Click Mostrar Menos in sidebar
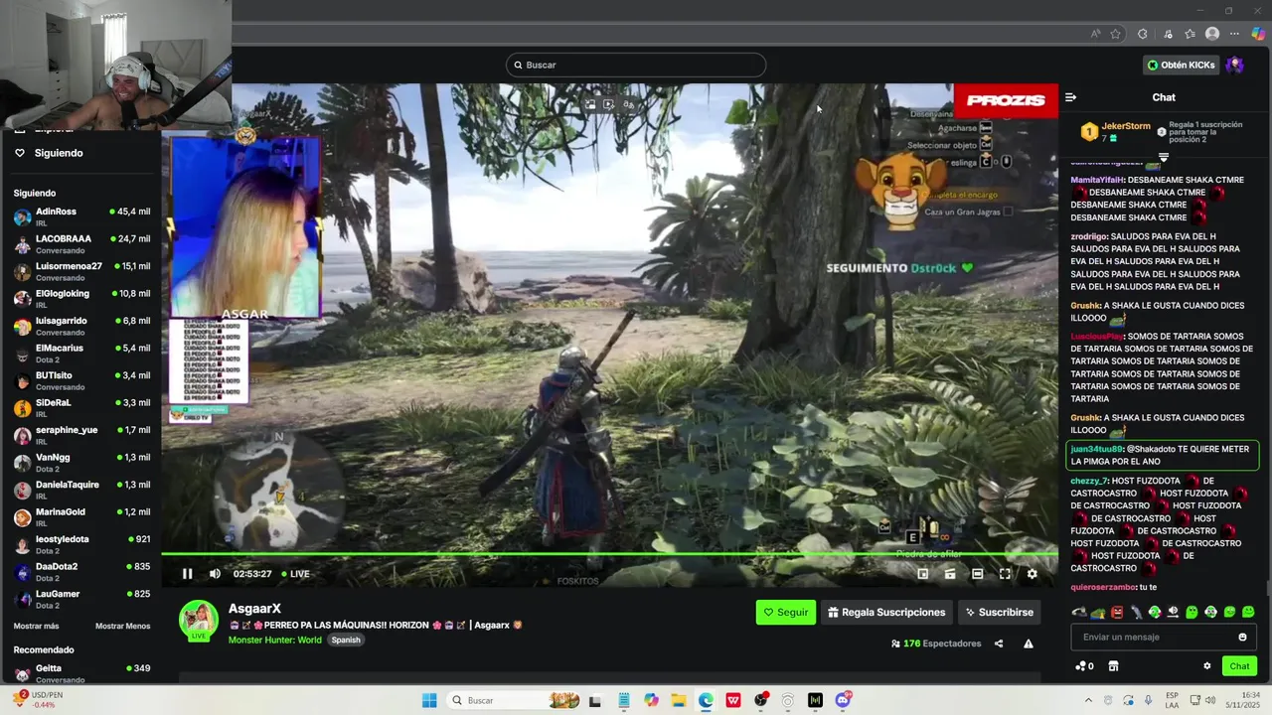 [x=122, y=627]
